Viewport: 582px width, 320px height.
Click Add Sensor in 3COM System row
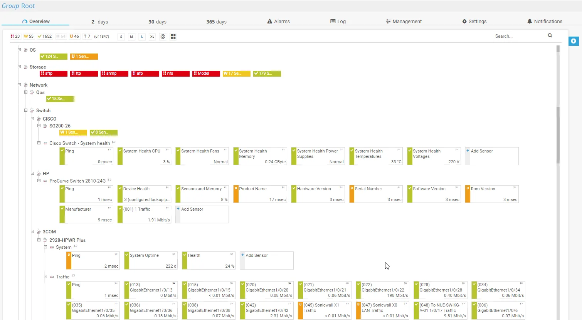[267, 260]
